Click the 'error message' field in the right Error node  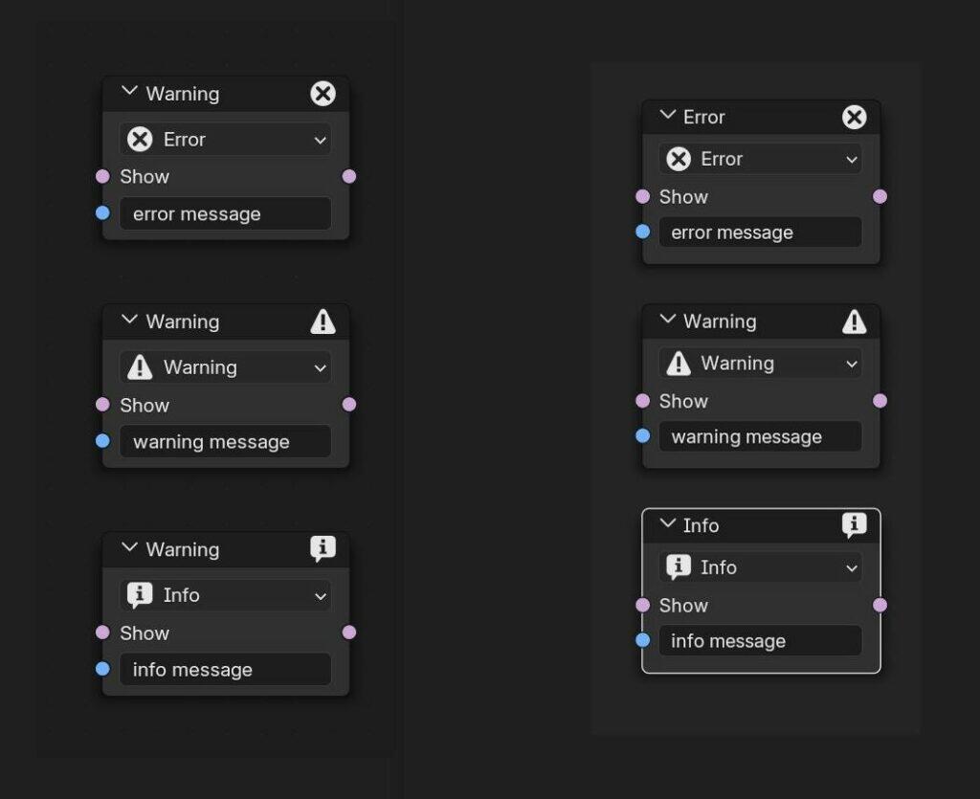(x=760, y=233)
